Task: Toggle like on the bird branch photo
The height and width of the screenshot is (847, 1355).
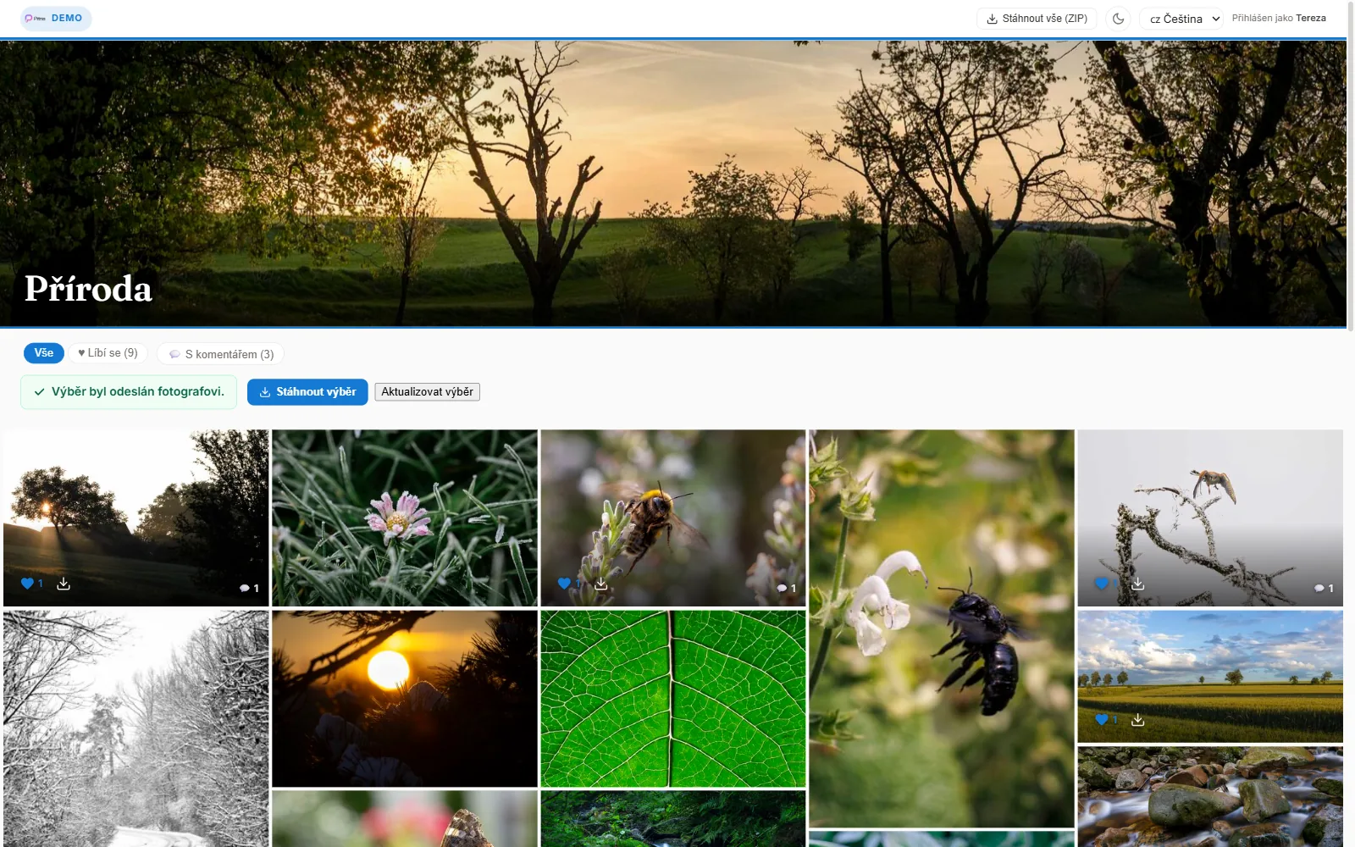Action: coord(1101,584)
